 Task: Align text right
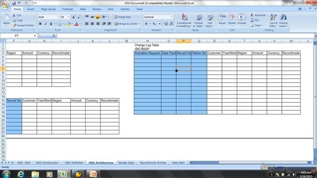98,24
